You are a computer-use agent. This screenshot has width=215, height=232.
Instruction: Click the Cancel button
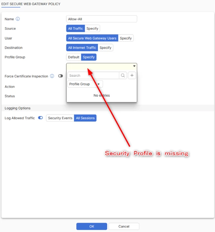(x=124, y=226)
